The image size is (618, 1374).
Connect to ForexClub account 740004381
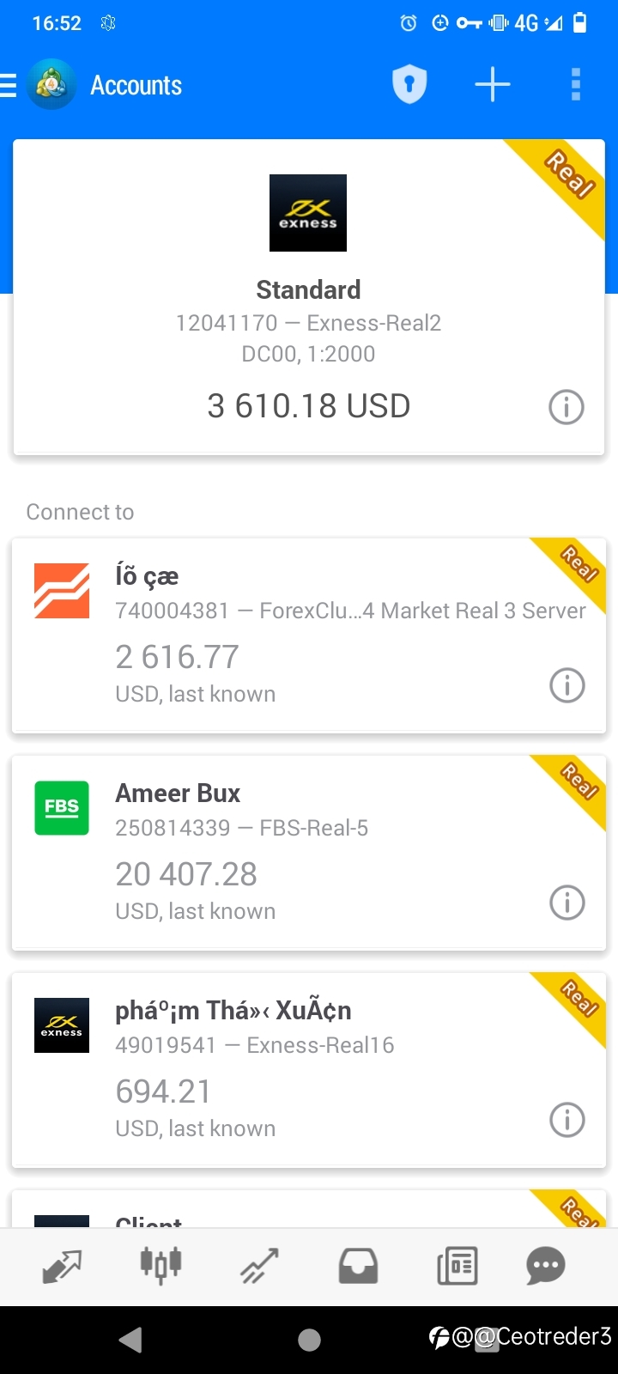point(309,635)
